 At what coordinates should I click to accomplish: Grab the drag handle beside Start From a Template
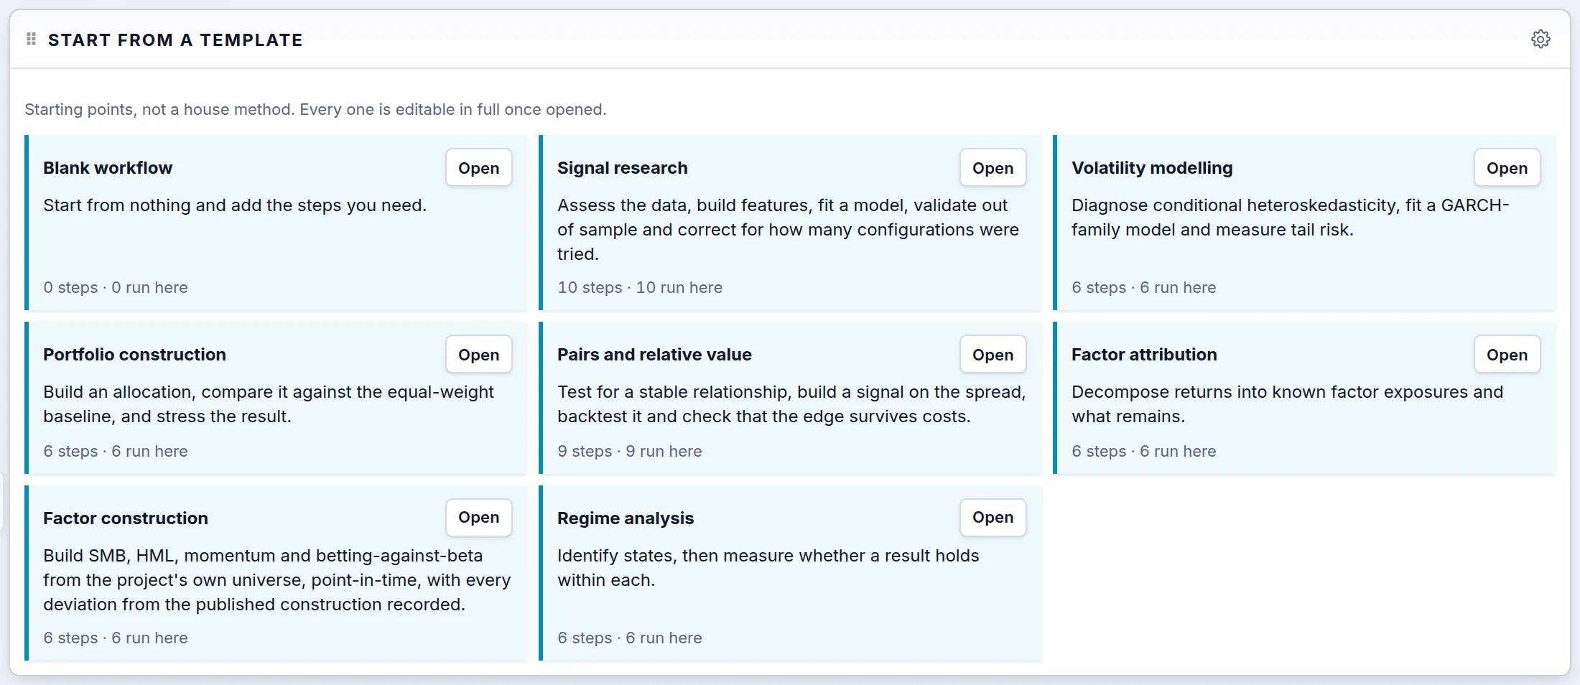tap(31, 39)
